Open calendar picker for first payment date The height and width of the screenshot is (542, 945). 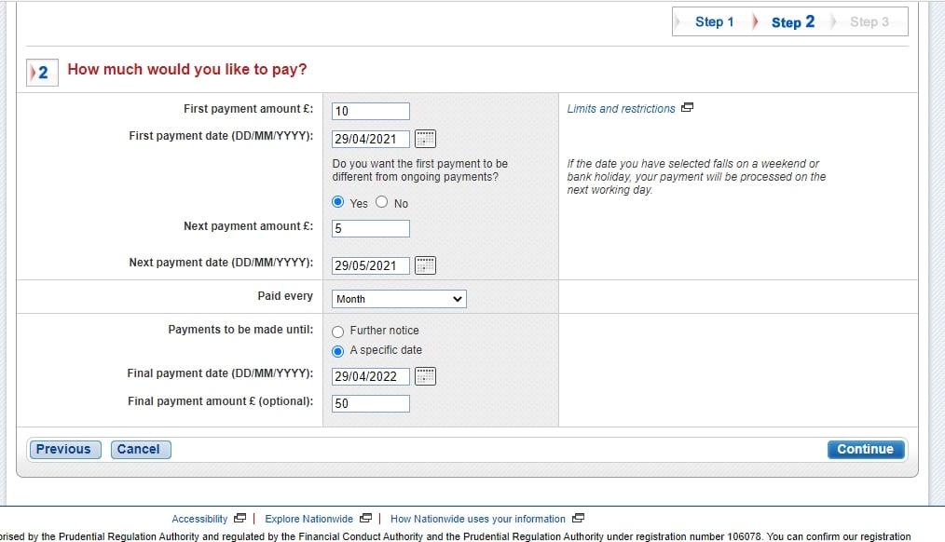point(425,139)
